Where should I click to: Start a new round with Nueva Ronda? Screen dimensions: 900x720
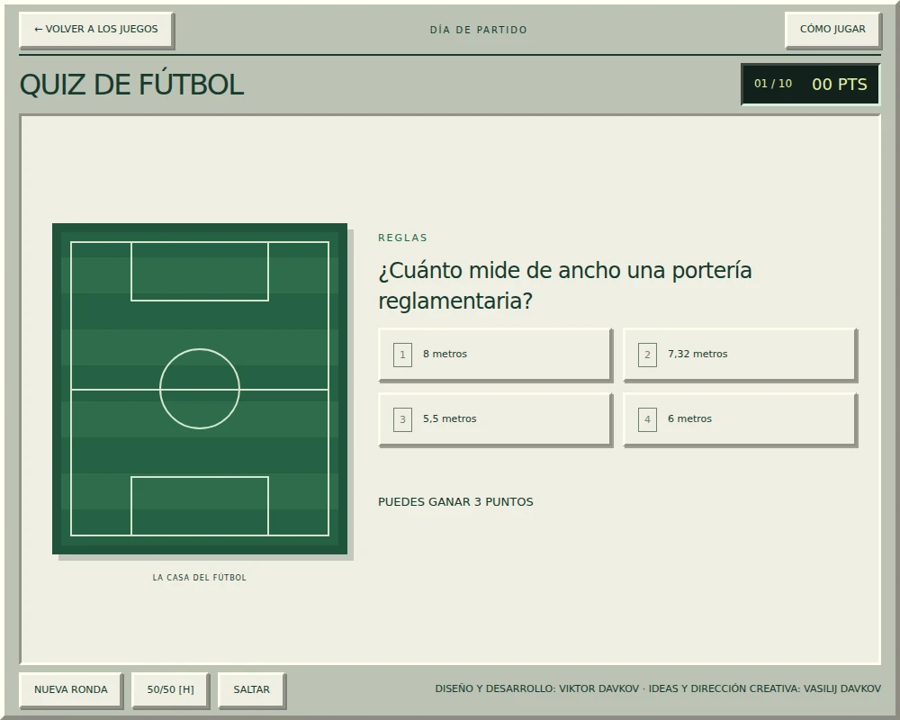pyautogui.click(x=70, y=689)
